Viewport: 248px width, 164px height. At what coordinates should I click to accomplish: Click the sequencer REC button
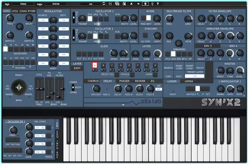click(5, 150)
